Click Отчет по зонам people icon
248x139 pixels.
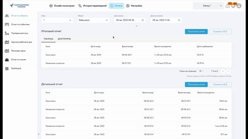pos(7,60)
